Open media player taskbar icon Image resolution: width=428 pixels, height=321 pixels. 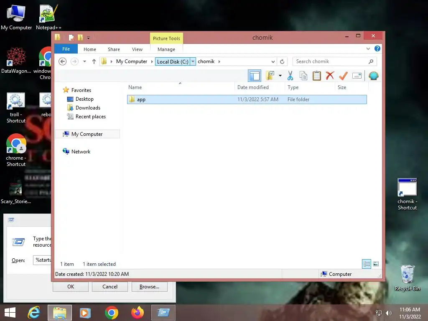85,313
